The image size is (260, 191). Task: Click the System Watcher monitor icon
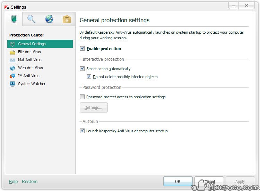(12, 84)
